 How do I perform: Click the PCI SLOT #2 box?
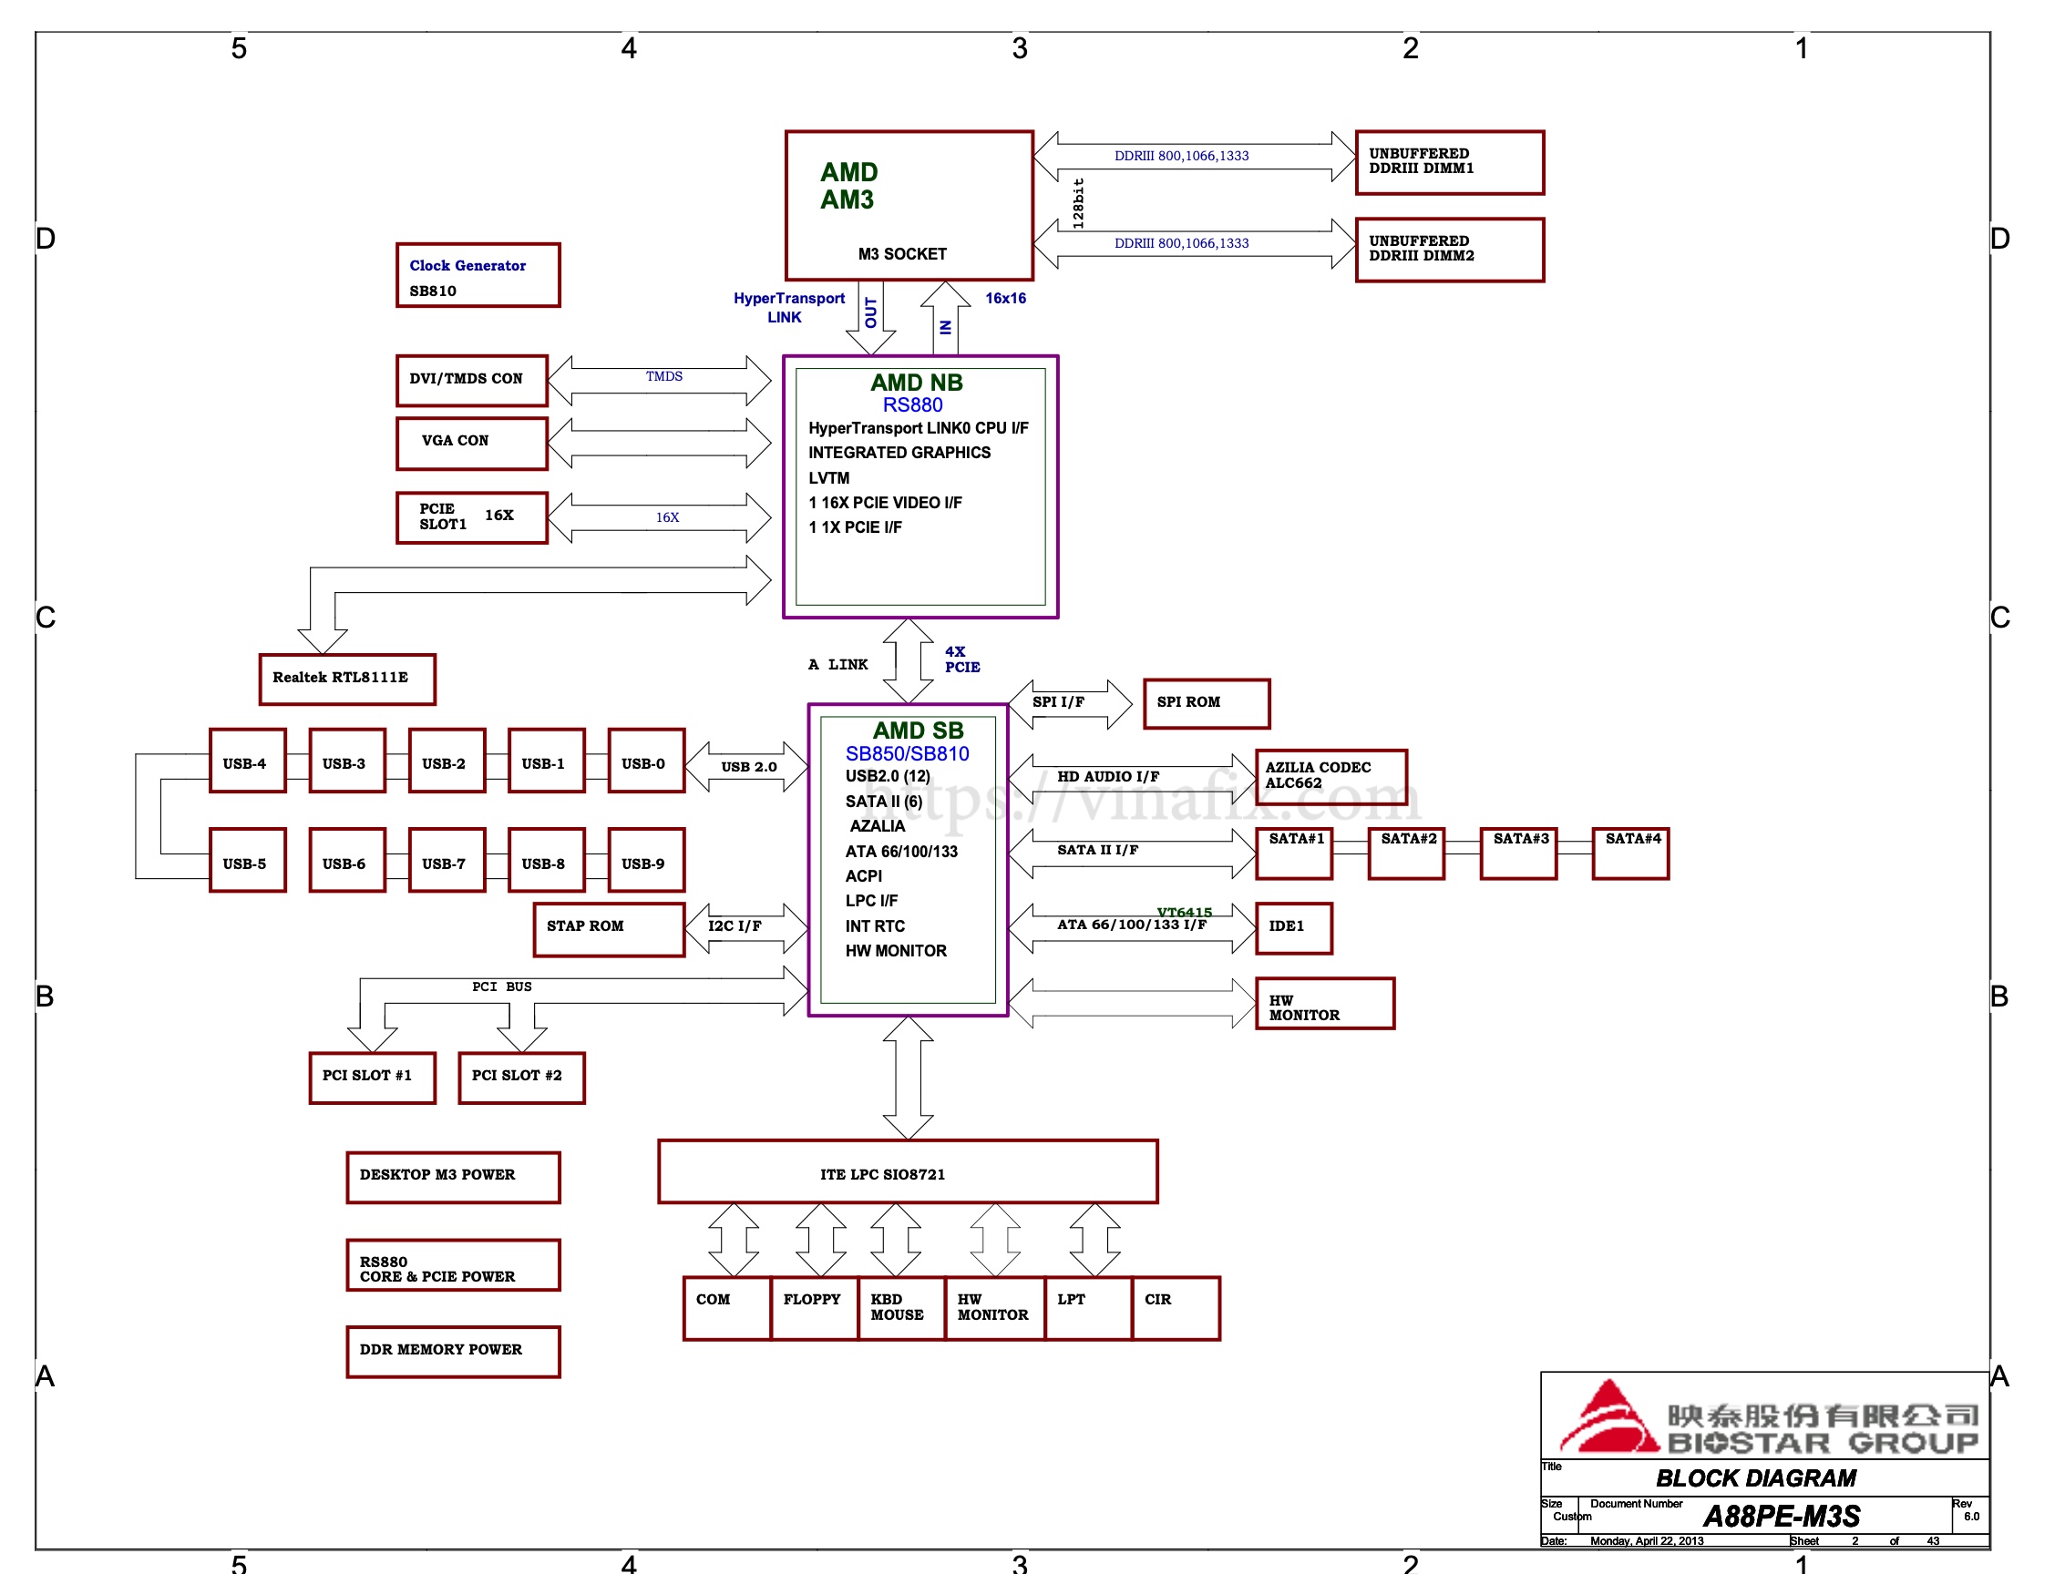pos(521,1078)
